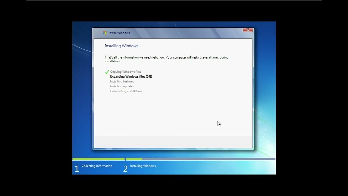The width and height of the screenshot is (348, 196).
Task: Click the Collecting information progress bar
Action: [x=98, y=159]
